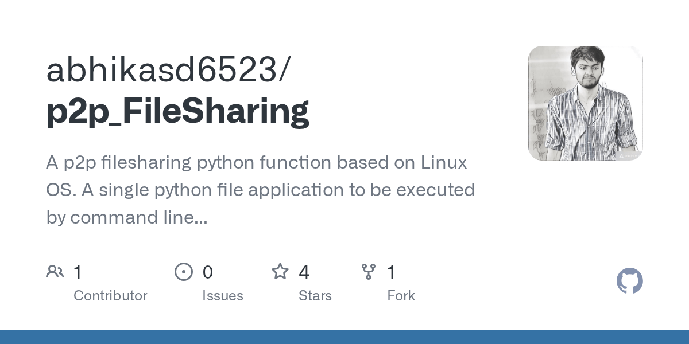The width and height of the screenshot is (689, 344).
Task: Open the user avatar photo
Action: click(586, 103)
